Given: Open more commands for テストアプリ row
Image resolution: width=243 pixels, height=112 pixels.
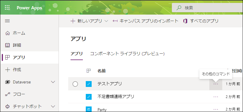Looking at the screenshot, I should (x=216, y=84).
